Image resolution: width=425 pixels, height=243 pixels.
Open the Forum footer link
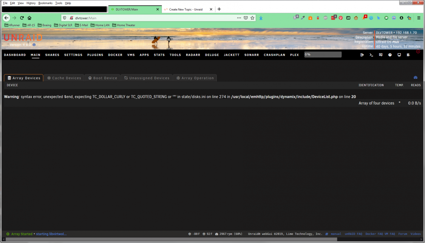(402, 234)
